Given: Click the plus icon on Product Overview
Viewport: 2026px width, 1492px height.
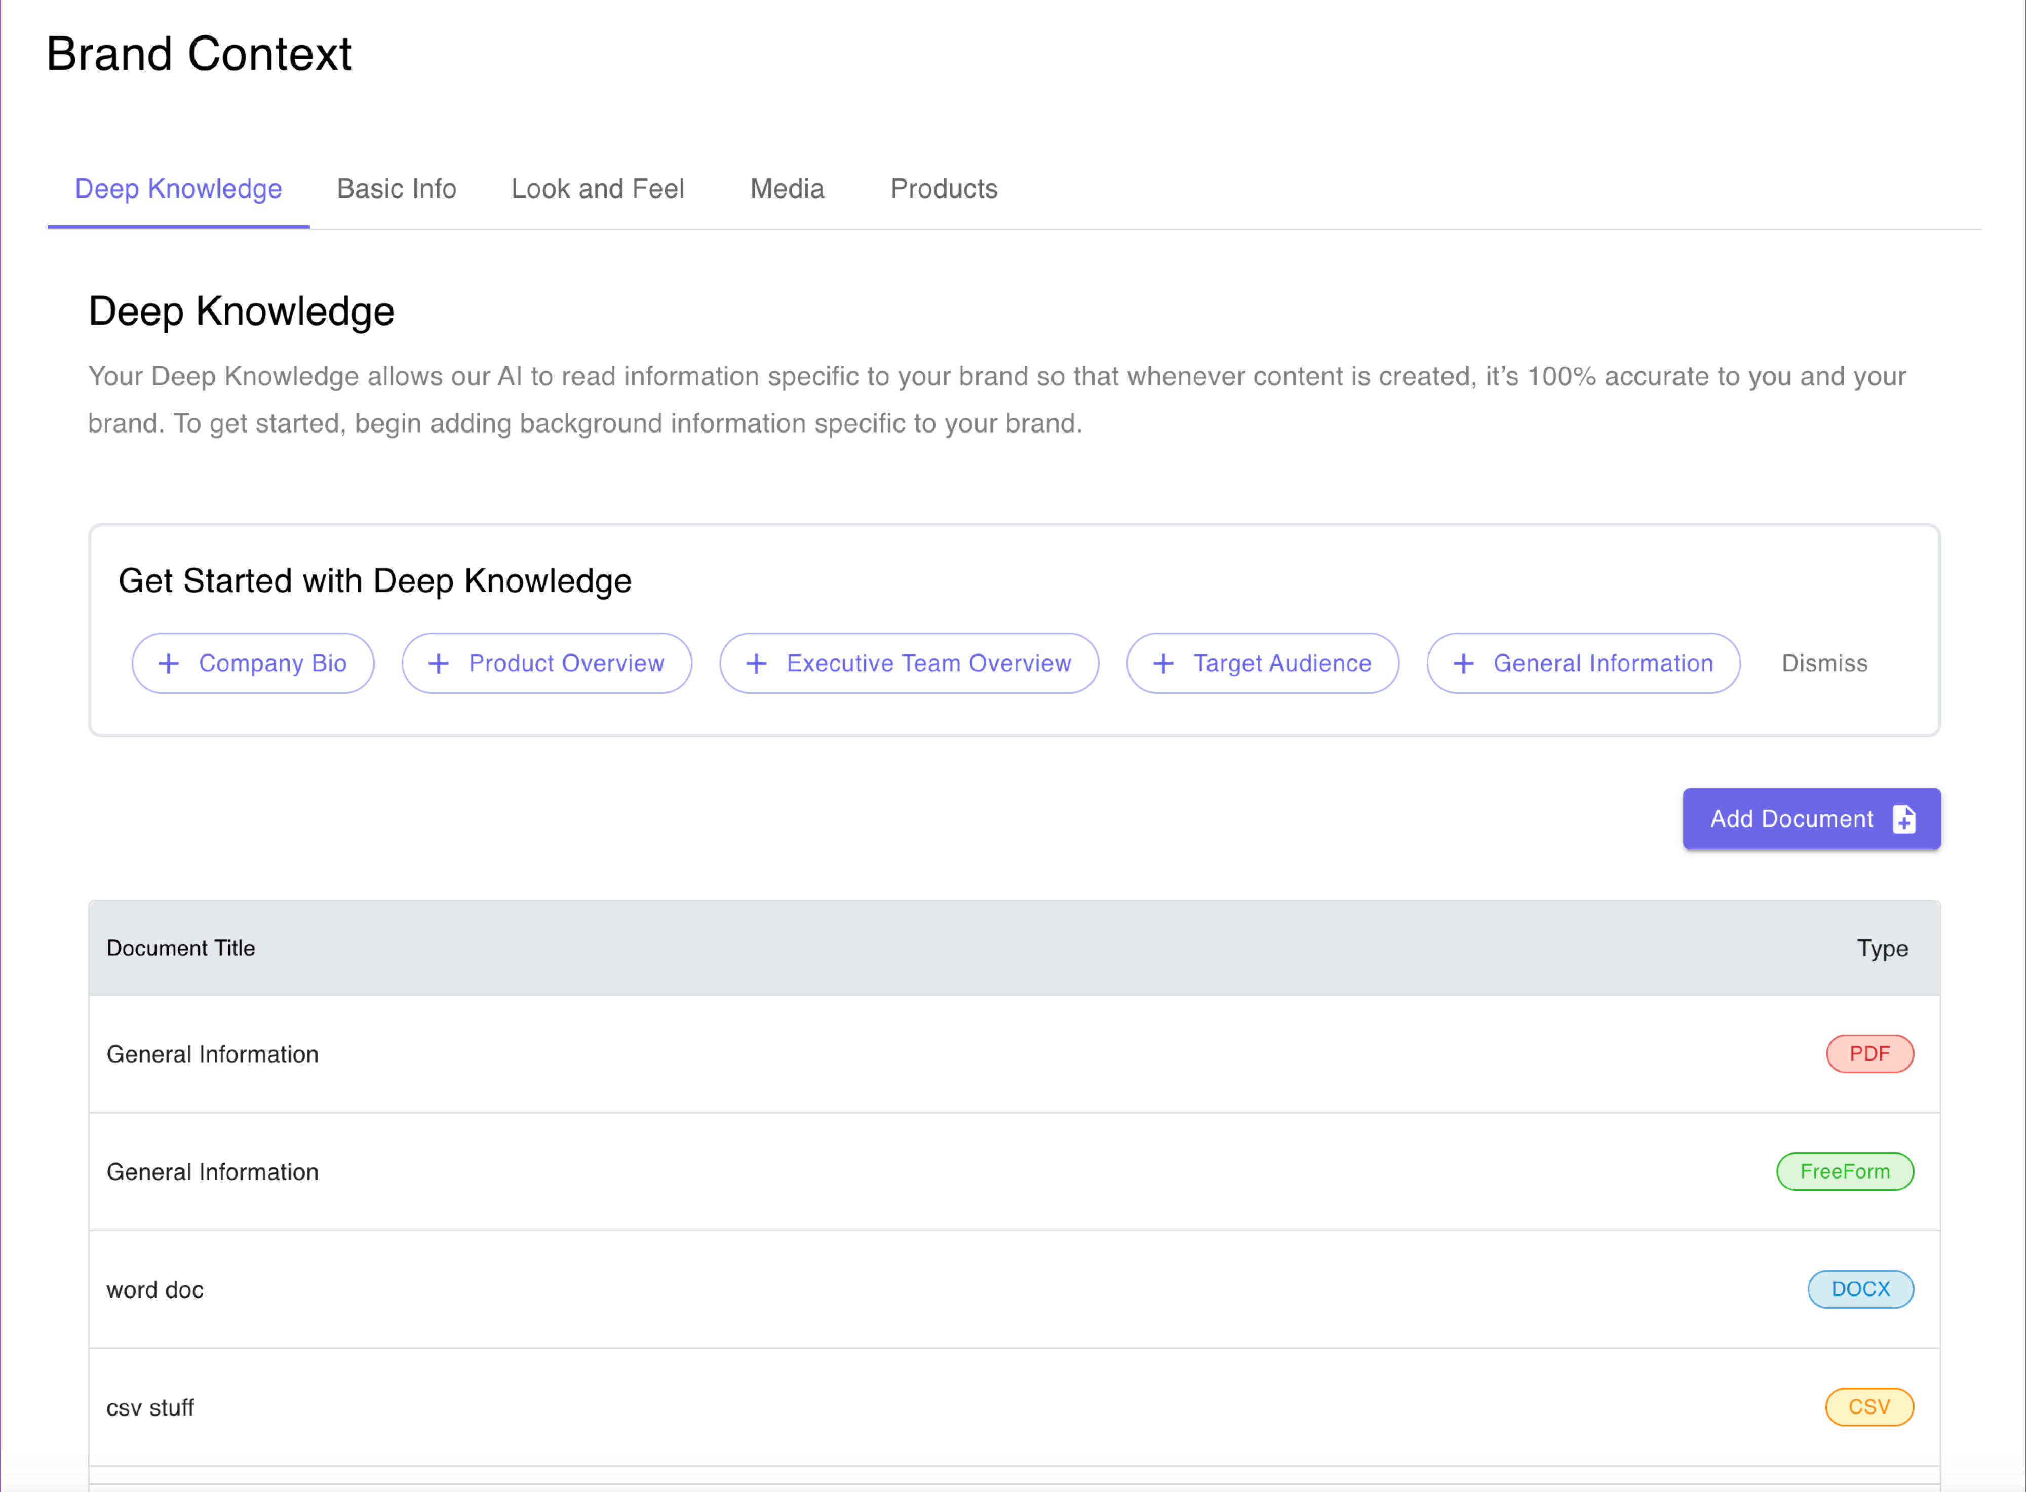Looking at the screenshot, I should click(438, 664).
